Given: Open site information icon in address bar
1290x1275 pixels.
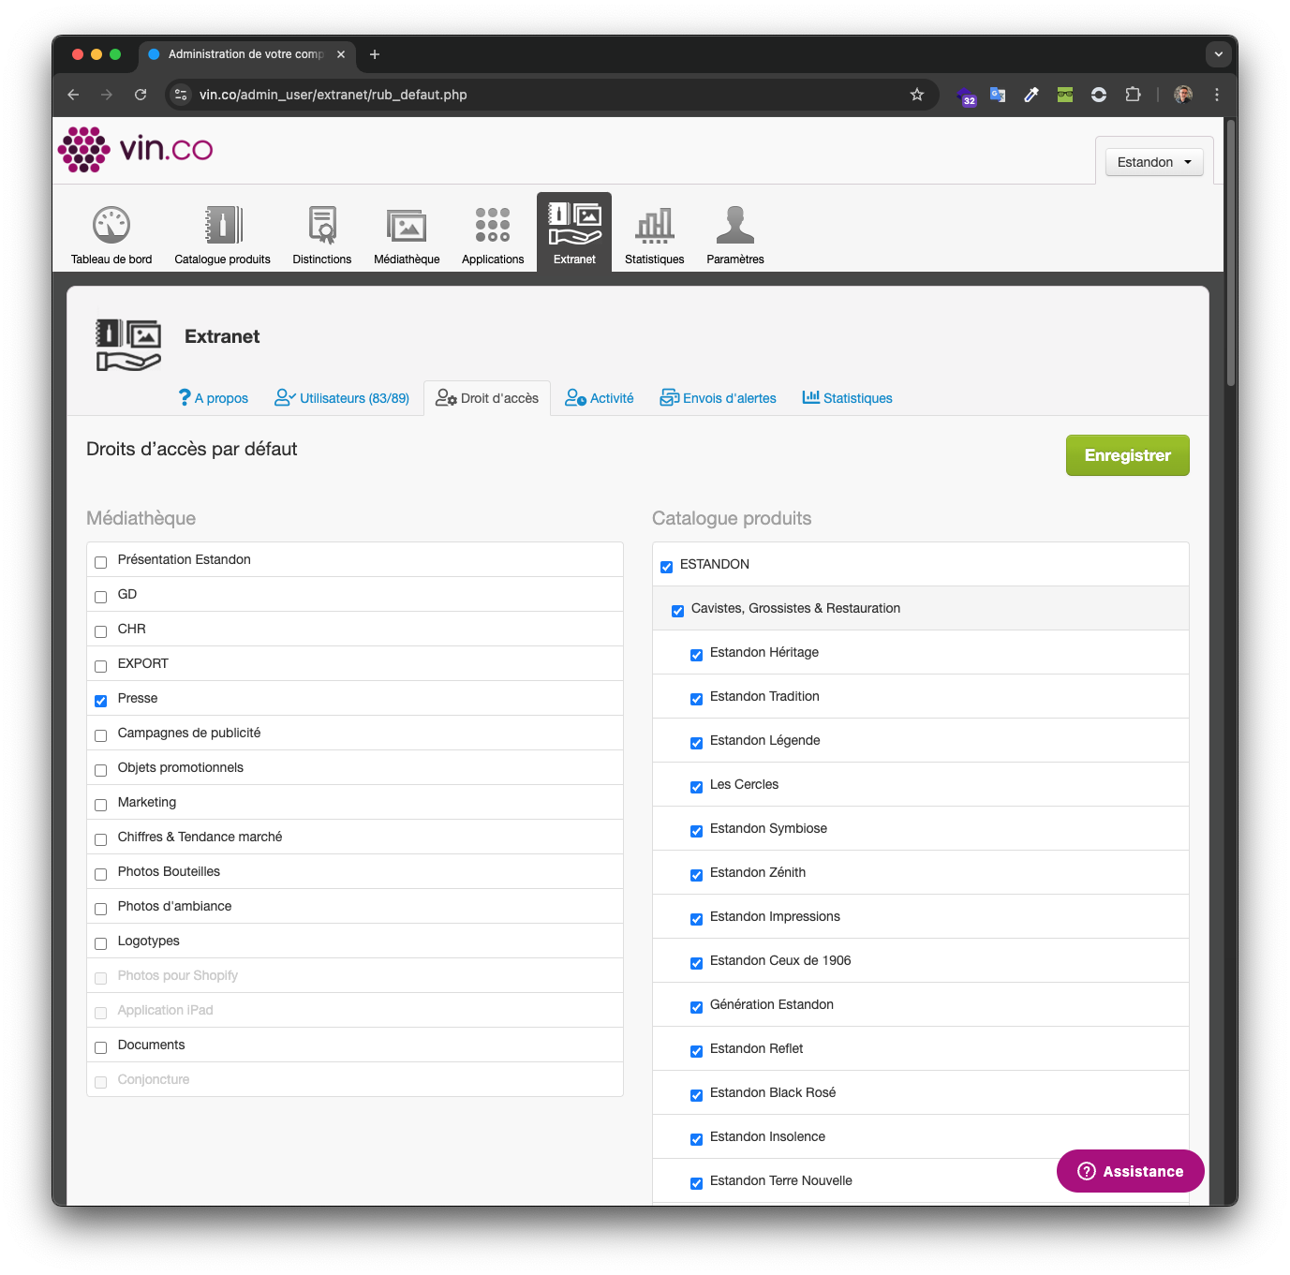Looking at the screenshot, I should coord(181,95).
